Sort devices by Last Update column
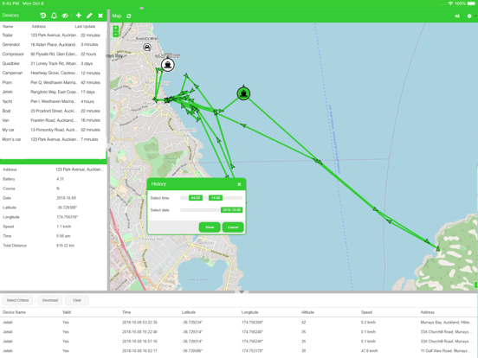This screenshot has width=478, height=358. [x=85, y=27]
